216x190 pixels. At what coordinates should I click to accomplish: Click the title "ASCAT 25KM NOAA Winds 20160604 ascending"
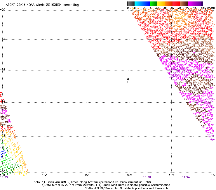pyautogui.click(x=42, y=5)
